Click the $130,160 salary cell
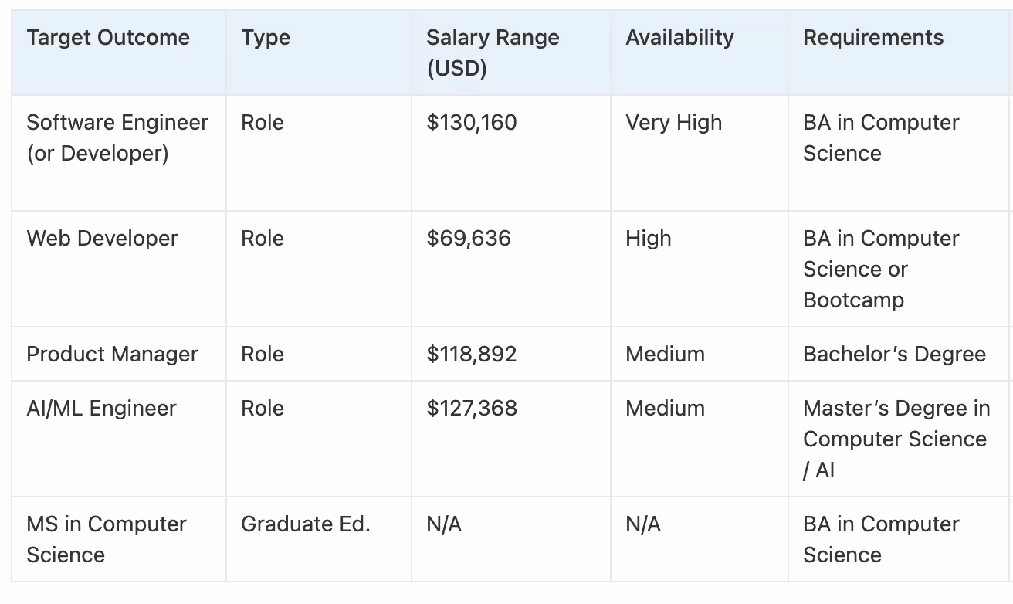1013x604 pixels. (x=511, y=153)
